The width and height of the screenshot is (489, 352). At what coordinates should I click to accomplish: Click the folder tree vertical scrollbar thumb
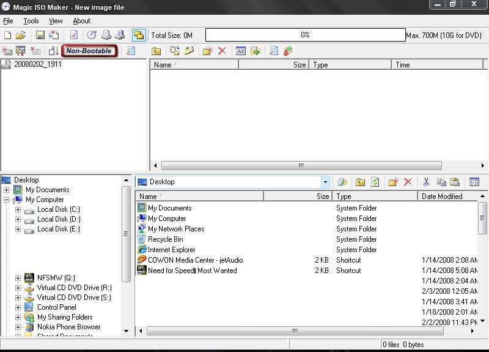(126, 234)
